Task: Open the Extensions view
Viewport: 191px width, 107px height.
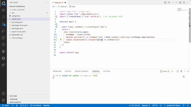Action: click(x=3, y=38)
